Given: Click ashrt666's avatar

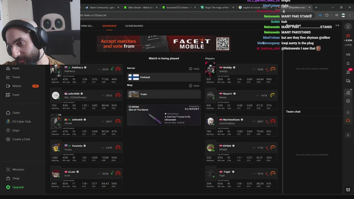Looking at the screenshot, I should point(56,96).
